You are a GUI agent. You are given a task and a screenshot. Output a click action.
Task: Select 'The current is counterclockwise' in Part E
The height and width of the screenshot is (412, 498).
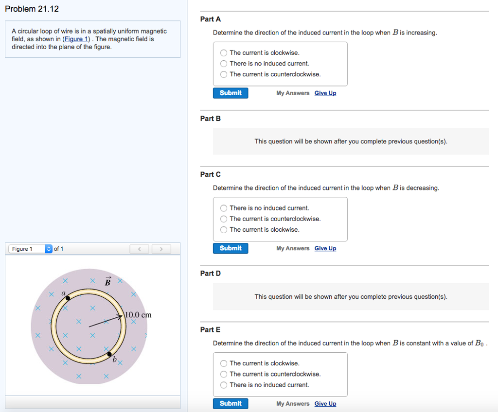click(224, 374)
